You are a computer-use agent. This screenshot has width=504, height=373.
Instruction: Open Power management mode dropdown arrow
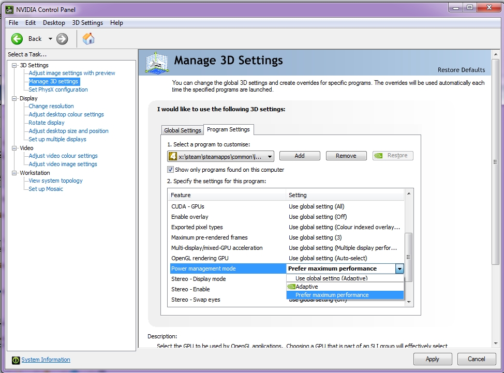399,268
